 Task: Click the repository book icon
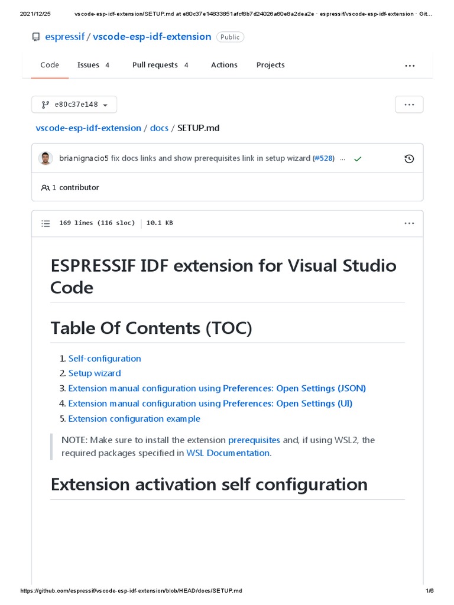tap(37, 37)
